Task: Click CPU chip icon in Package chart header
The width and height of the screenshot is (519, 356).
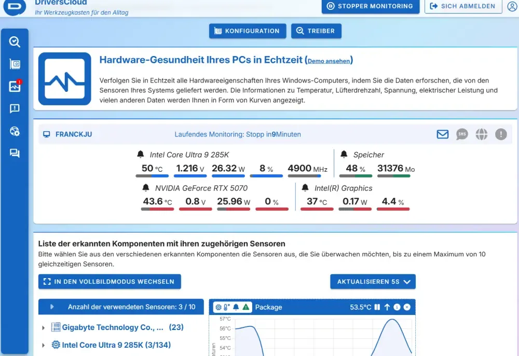Action: tap(218, 307)
